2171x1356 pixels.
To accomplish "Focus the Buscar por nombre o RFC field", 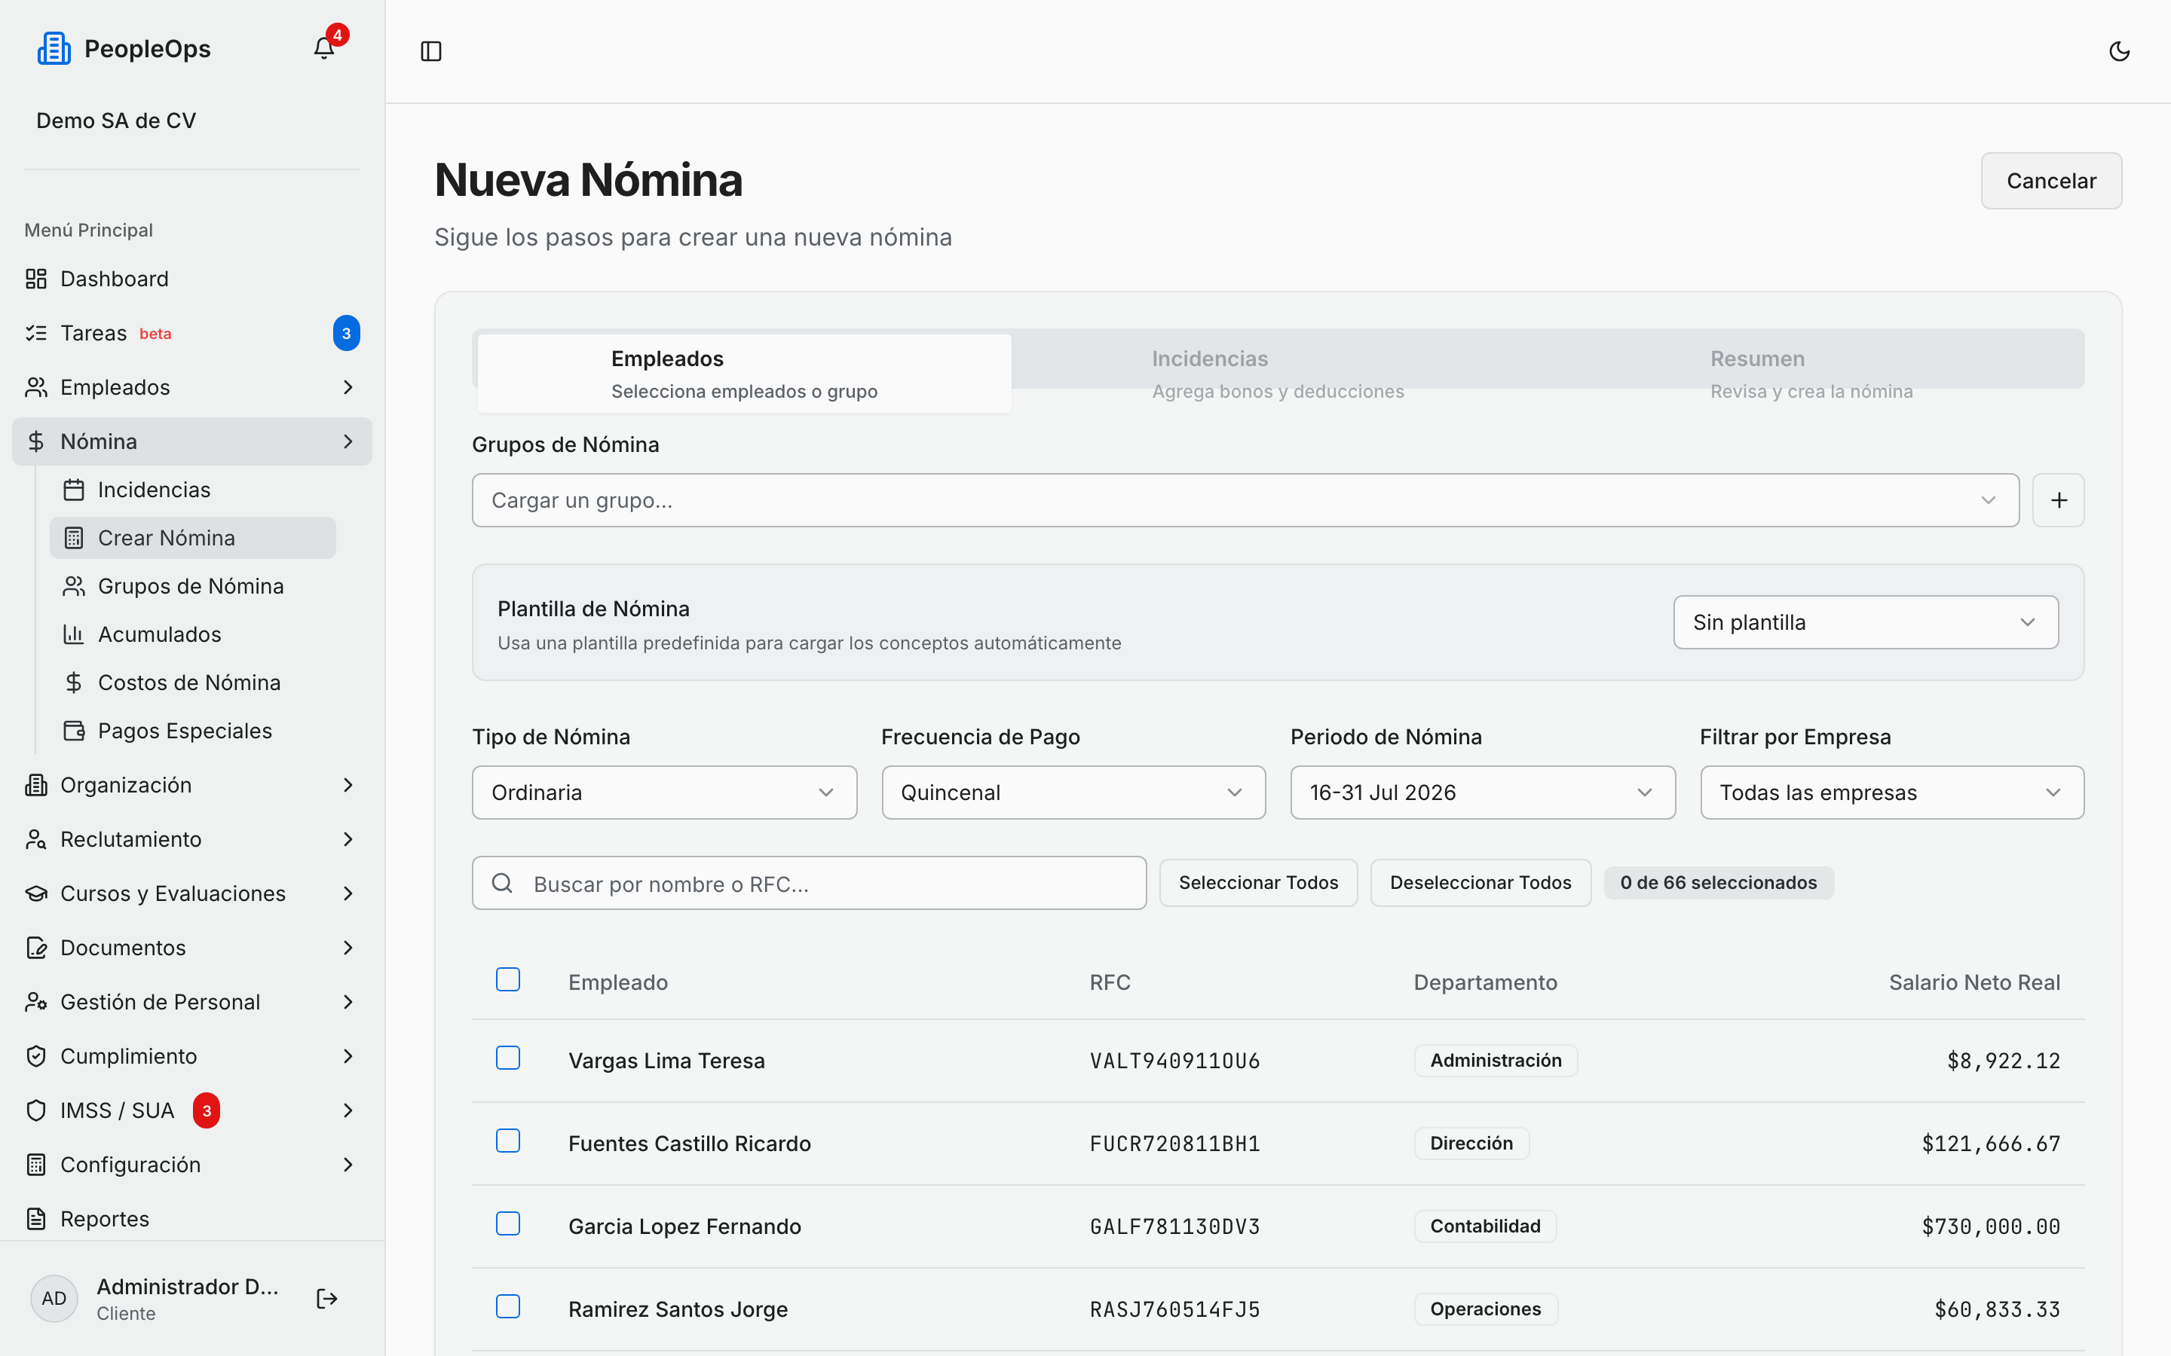I will 809,884.
